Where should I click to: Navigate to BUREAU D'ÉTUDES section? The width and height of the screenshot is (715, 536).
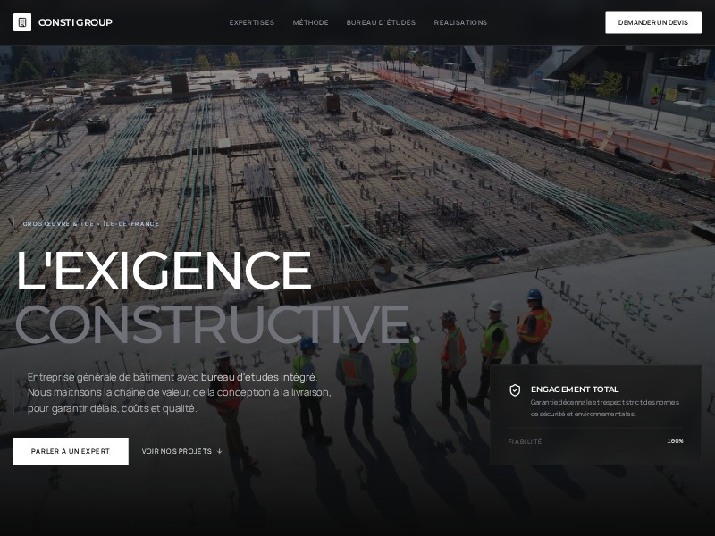380,22
